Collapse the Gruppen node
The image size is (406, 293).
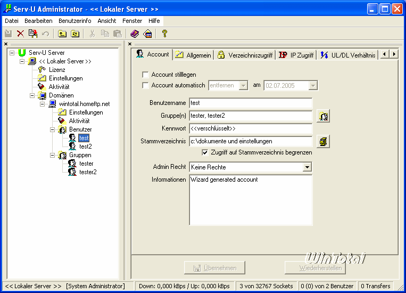coord(52,155)
